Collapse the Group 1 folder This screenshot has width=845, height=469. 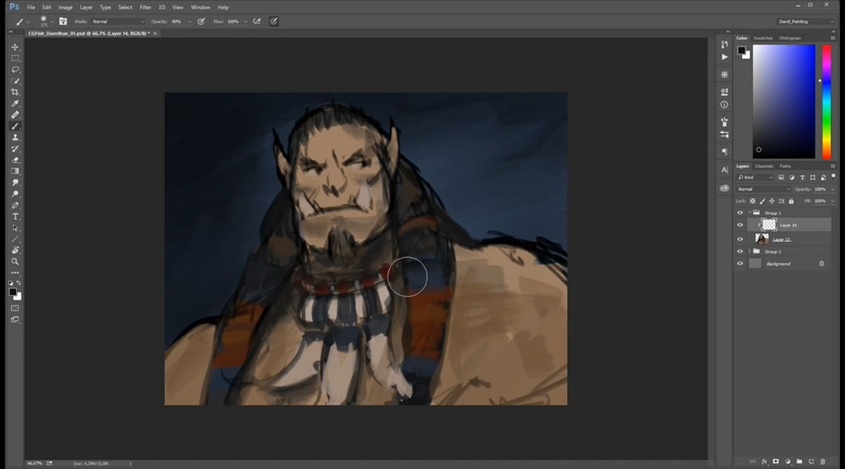749,212
